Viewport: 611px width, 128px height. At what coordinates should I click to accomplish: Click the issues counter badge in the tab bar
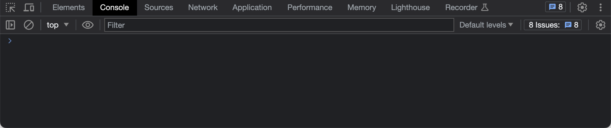pos(556,7)
